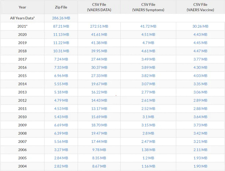The width and height of the screenshot is (225, 171).
Task: Open the 2004 VAERS DATA CSV 8.67 MB
Action: [99, 166]
